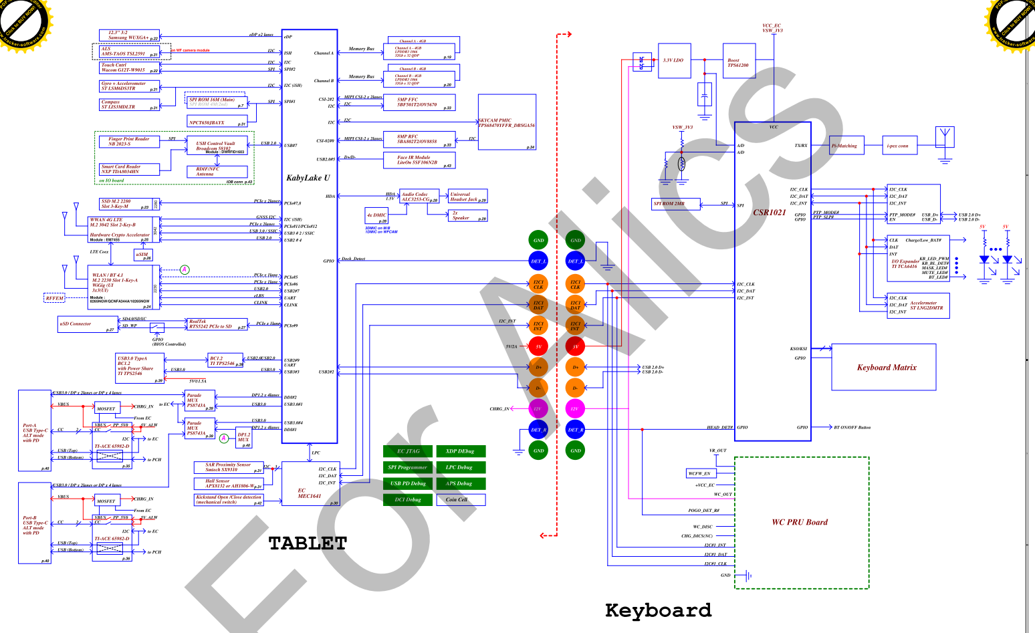Click the Coin Cell box
The width and height of the screenshot is (1035, 633).
click(x=461, y=499)
